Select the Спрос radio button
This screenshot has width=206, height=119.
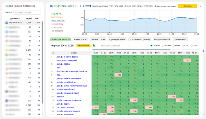(191, 46)
